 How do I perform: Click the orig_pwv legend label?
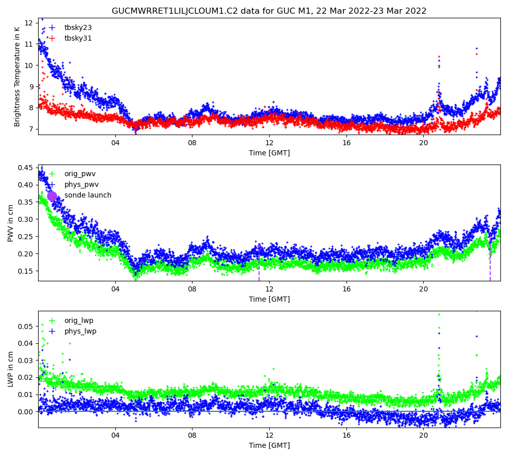point(80,174)
